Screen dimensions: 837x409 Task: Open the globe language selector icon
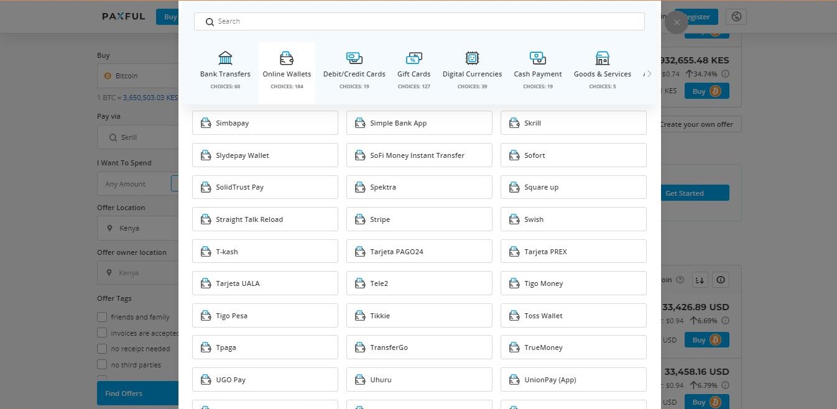(x=737, y=17)
